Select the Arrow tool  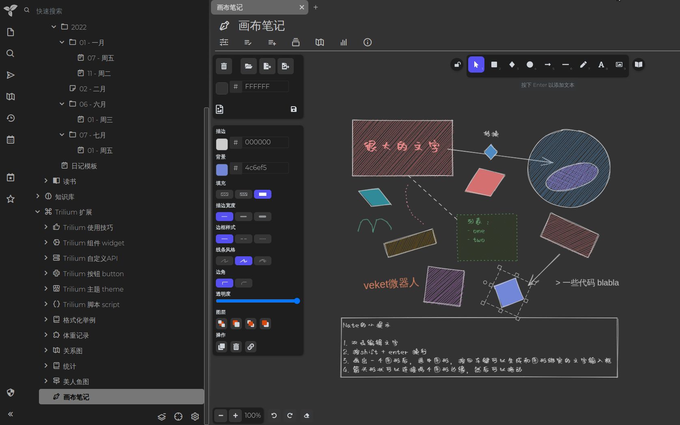click(x=548, y=65)
